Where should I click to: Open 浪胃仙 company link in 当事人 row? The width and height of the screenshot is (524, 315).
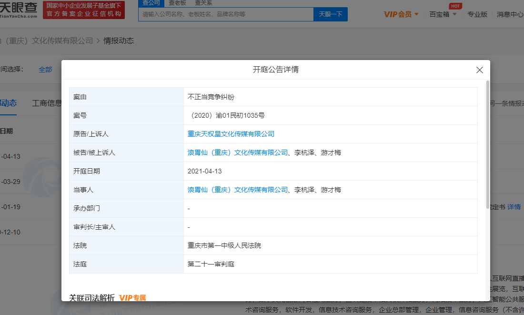[238, 190]
